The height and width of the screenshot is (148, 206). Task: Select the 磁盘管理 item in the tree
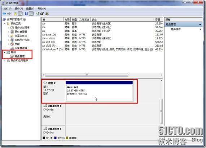19,56
